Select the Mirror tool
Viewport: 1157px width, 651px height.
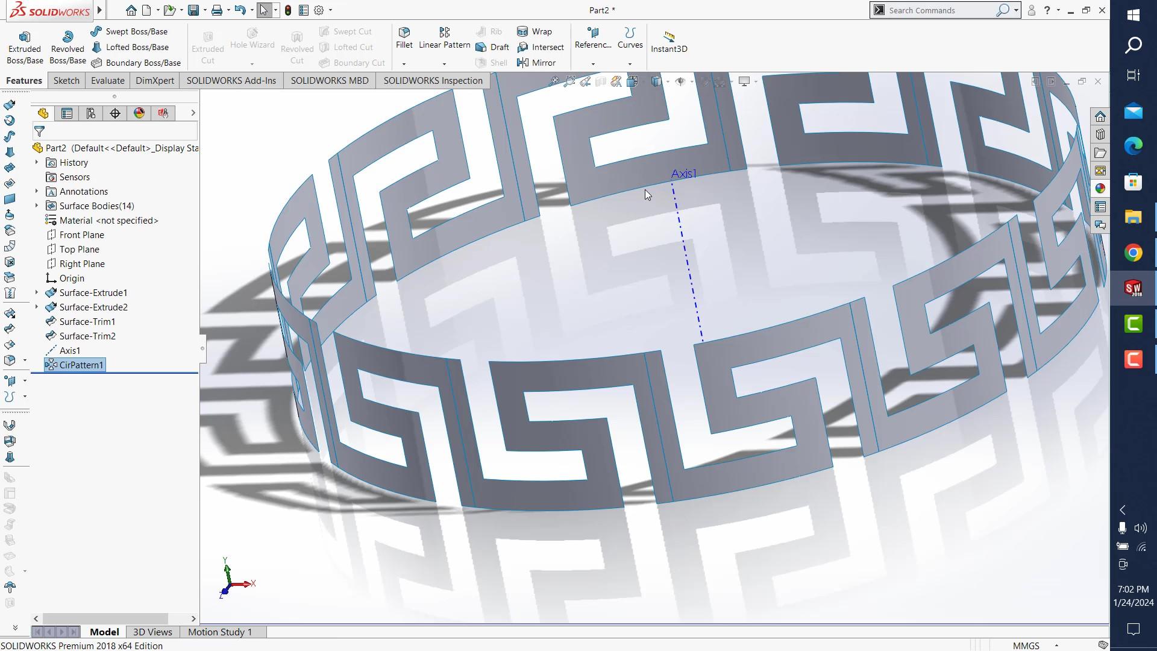coord(536,63)
